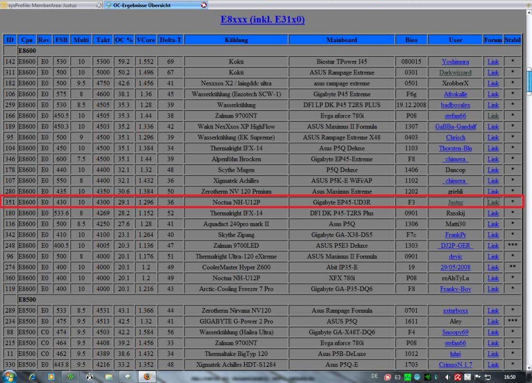Open the volume speaker tray icon

pos(448,377)
